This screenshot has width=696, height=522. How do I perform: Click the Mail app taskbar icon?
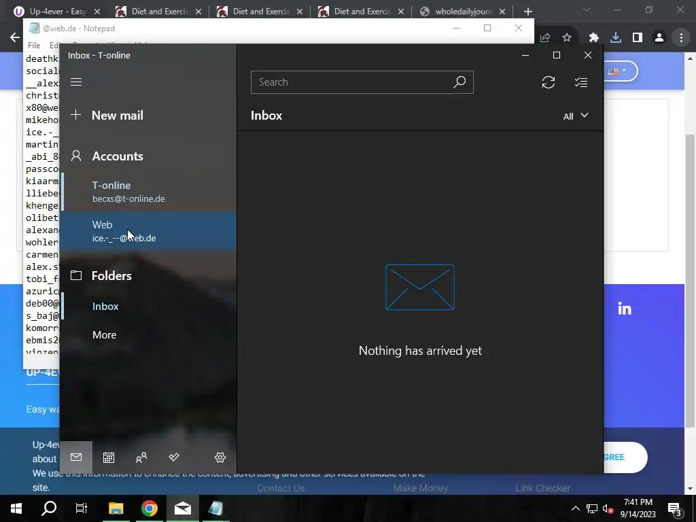pos(182,508)
